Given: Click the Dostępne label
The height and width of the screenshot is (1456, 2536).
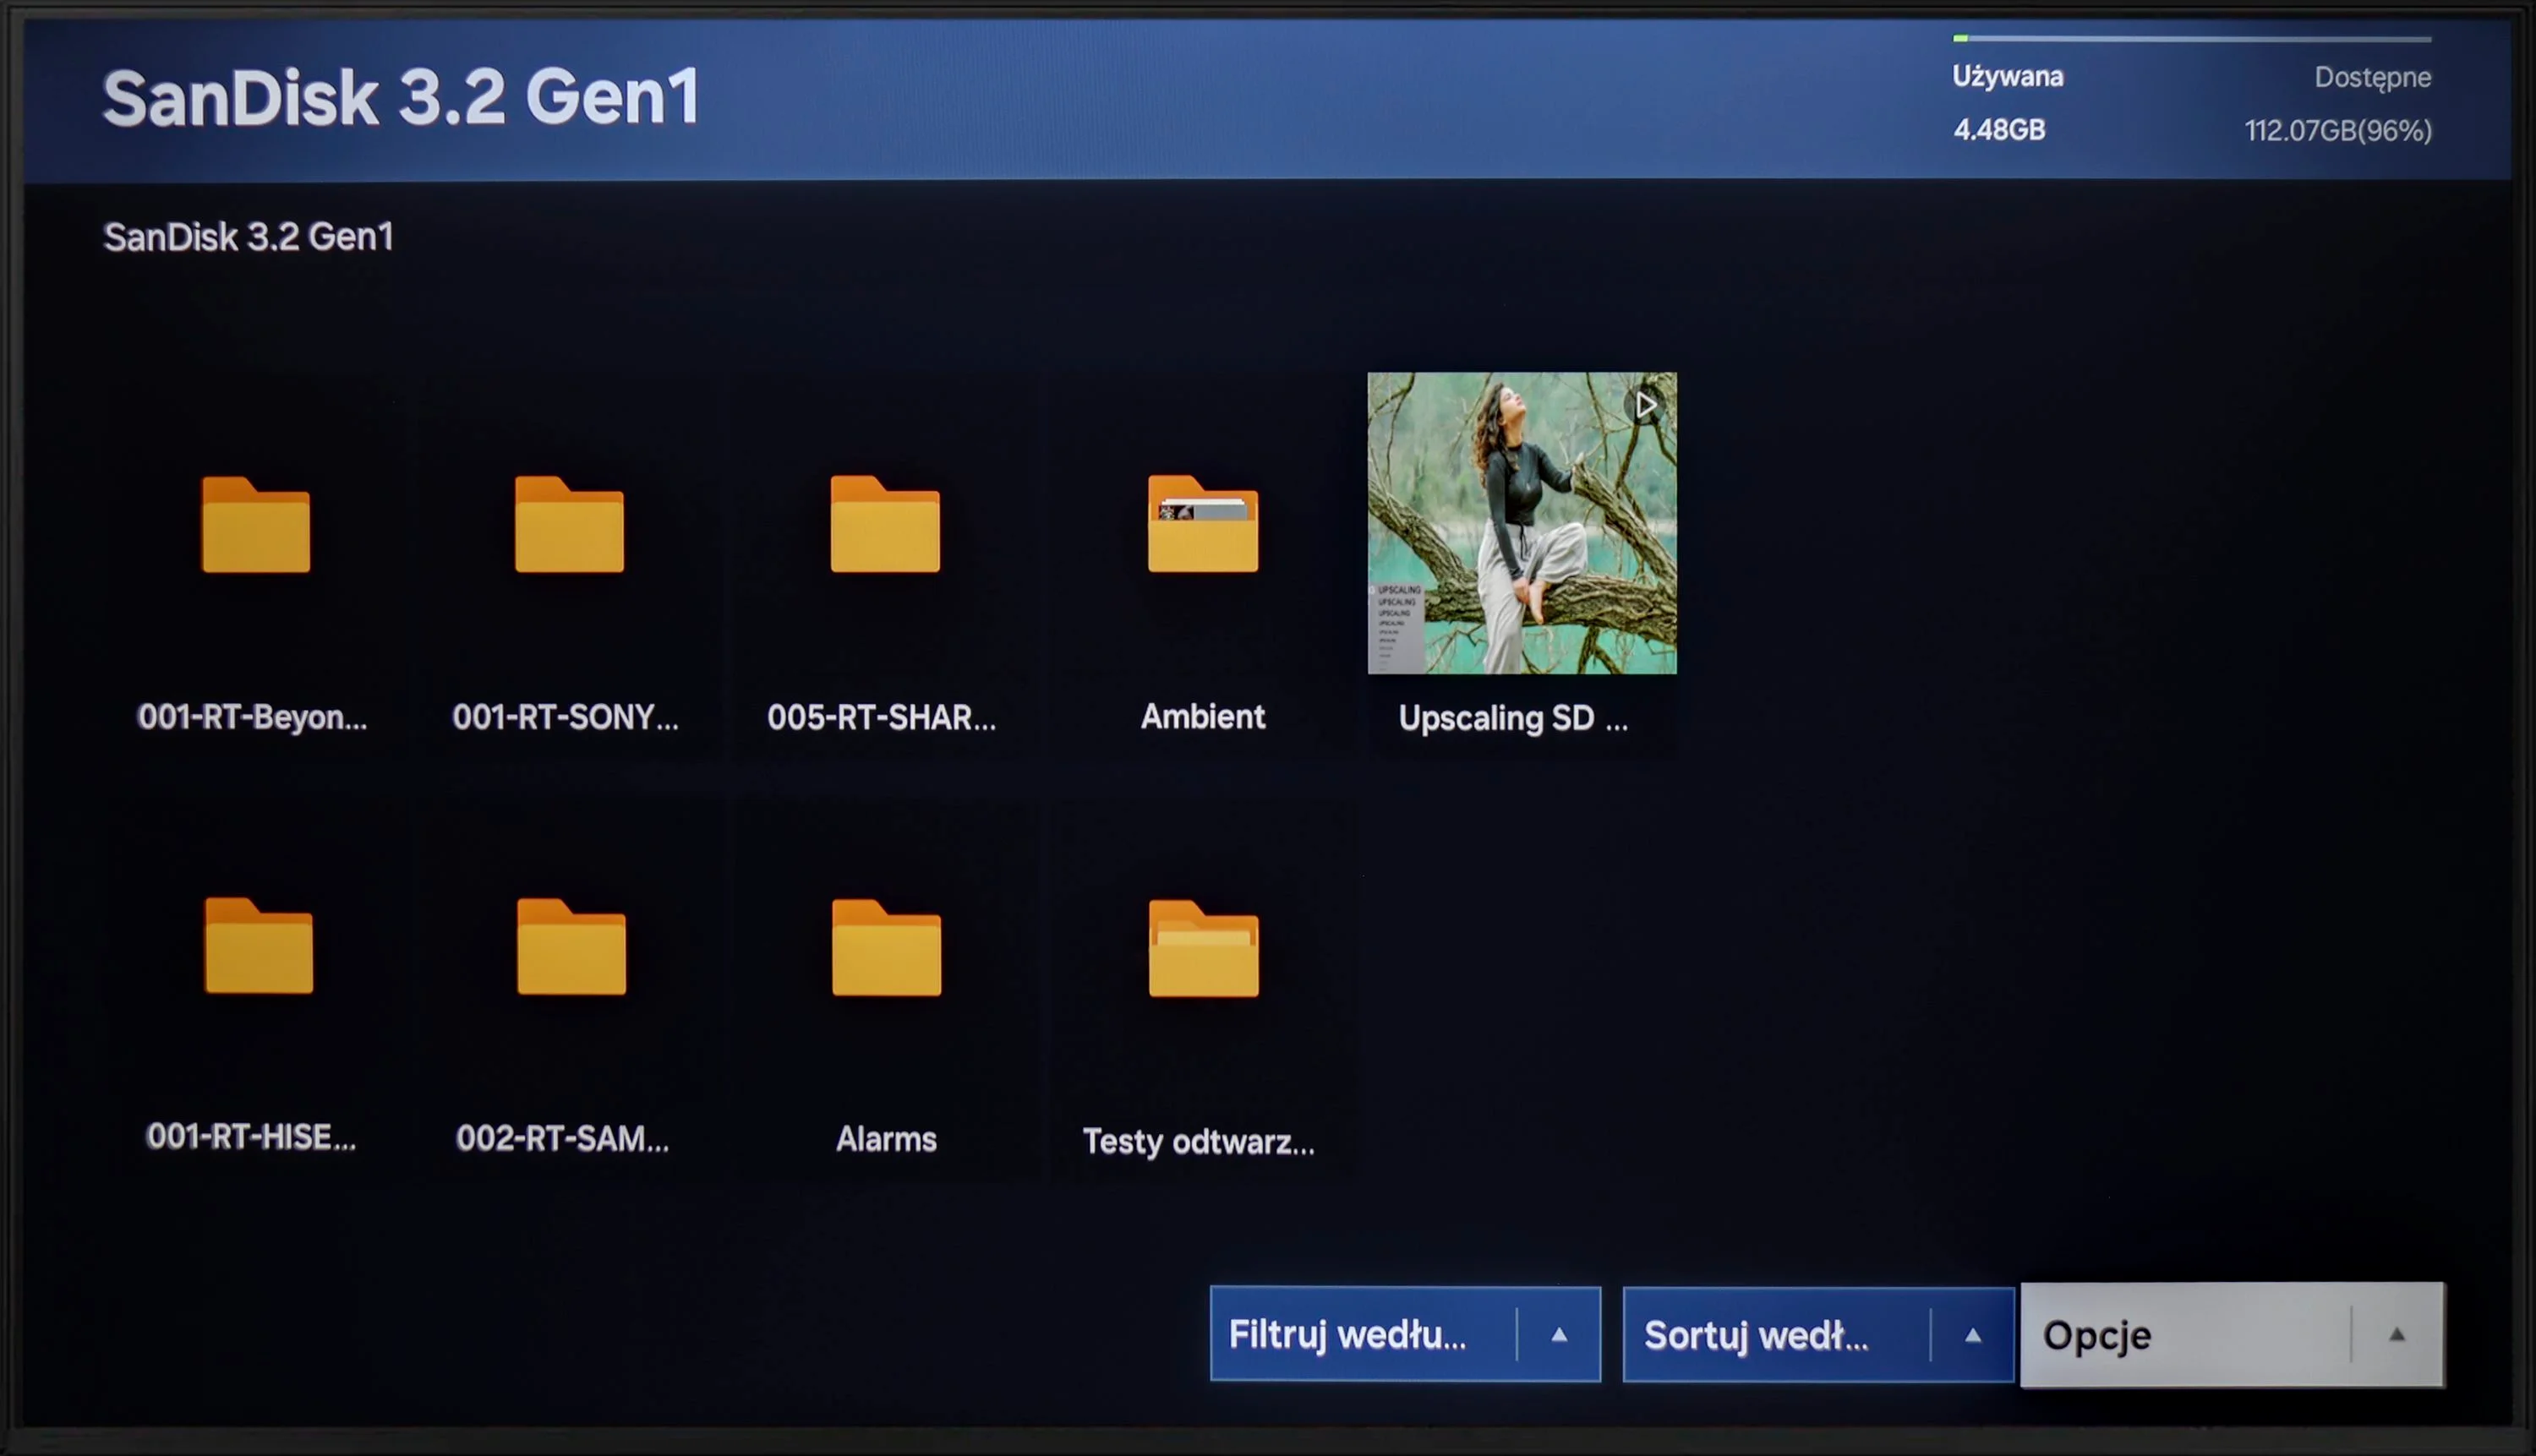Looking at the screenshot, I should (2372, 78).
